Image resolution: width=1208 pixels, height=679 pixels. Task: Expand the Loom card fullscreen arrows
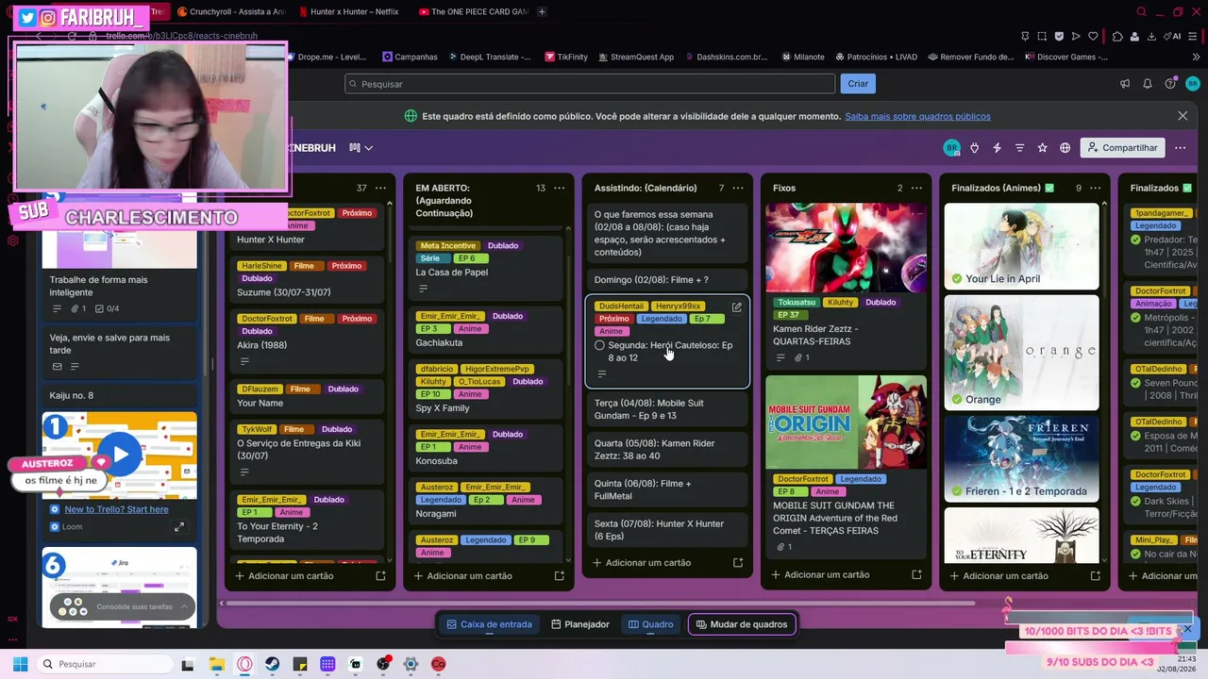(x=179, y=527)
